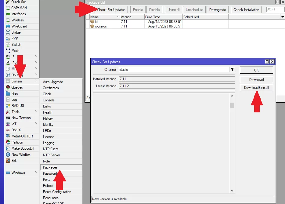Click the changelog scrollbar down arrow
The height and width of the screenshot is (204, 285).
[232, 191]
